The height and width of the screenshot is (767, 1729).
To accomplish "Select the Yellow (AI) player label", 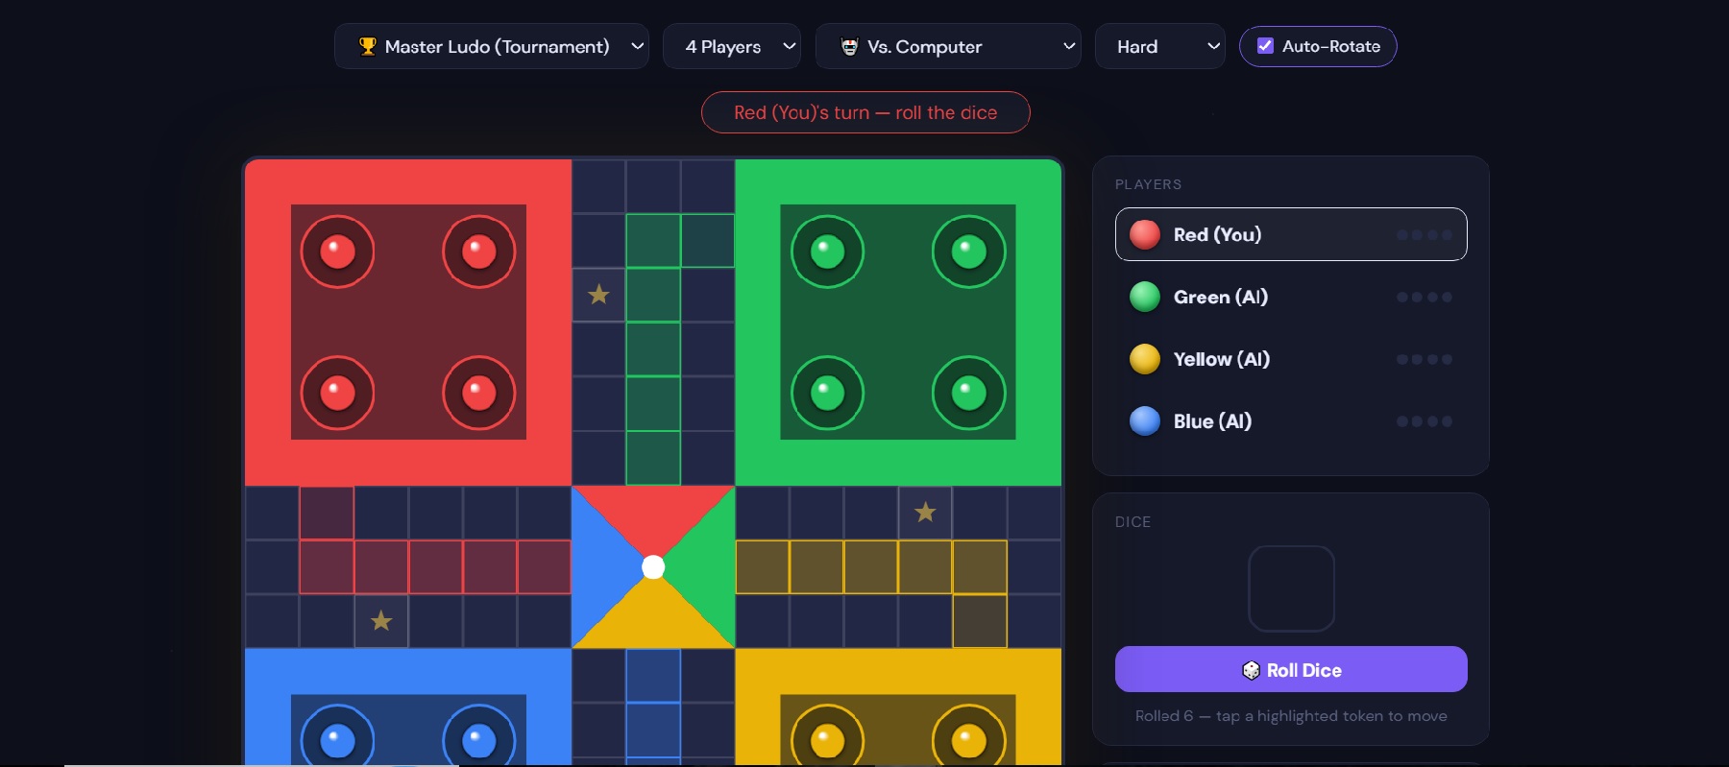I will pyautogui.click(x=1222, y=359).
